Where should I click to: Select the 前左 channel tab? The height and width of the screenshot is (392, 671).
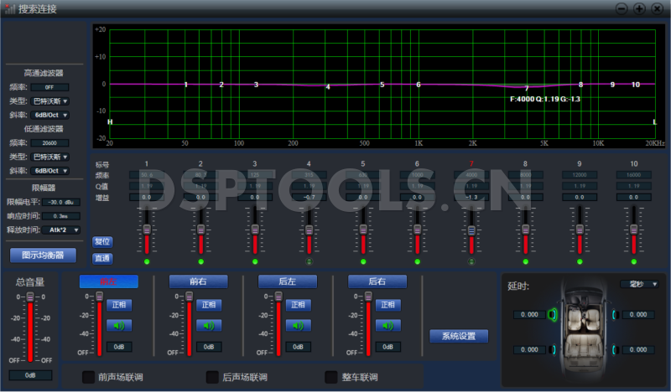[109, 281]
